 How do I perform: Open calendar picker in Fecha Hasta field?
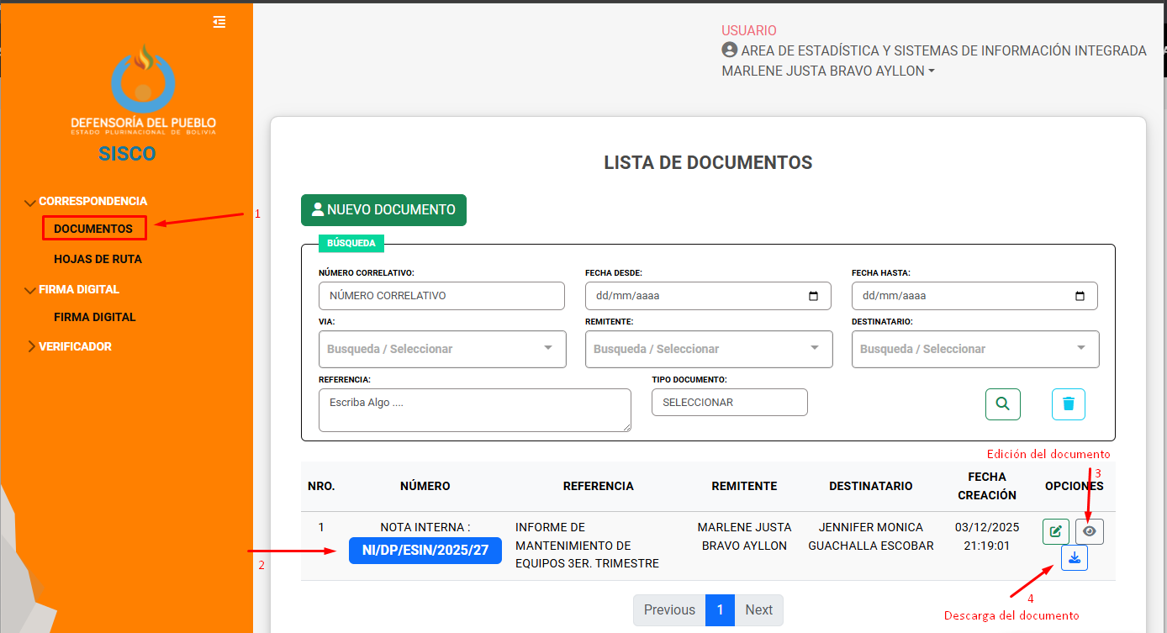1080,296
